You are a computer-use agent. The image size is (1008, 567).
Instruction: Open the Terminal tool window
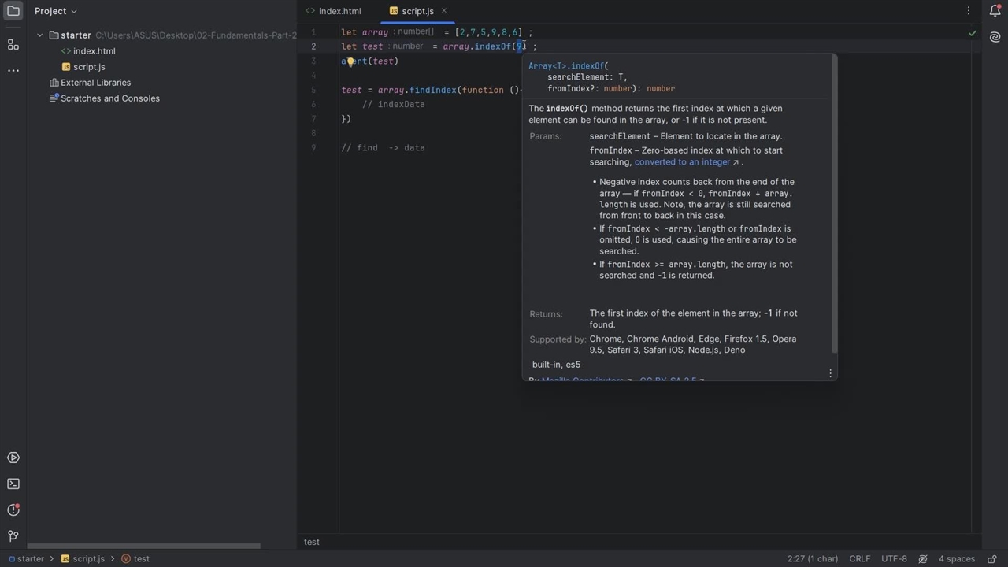pyautogui.click(x=13, y=484)
